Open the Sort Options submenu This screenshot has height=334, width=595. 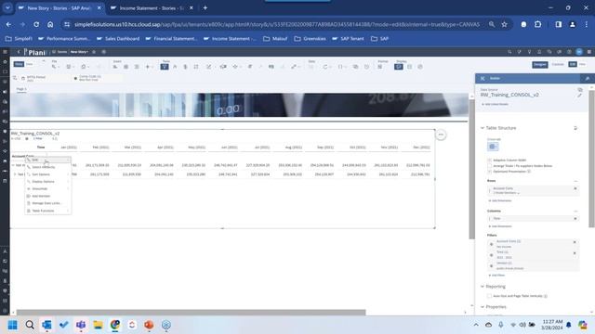coord(47,174)
